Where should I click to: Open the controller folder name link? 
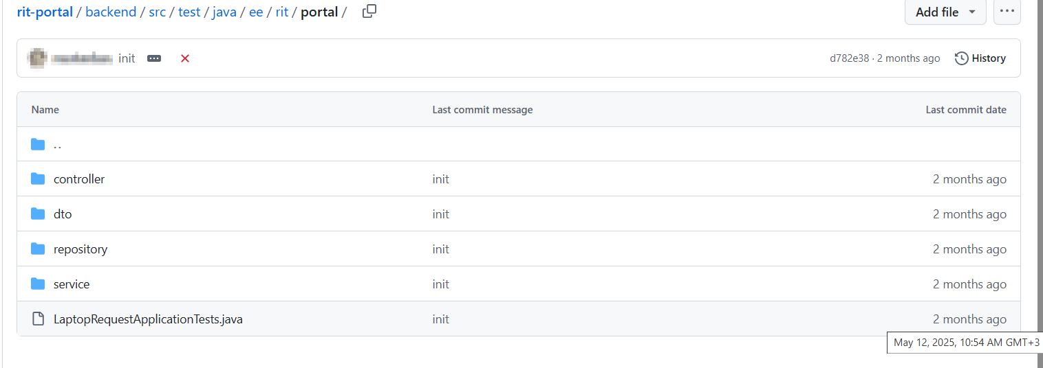79,179
